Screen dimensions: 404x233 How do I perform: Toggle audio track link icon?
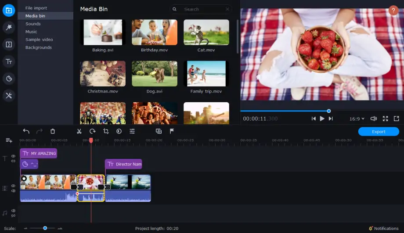point(14,216)
